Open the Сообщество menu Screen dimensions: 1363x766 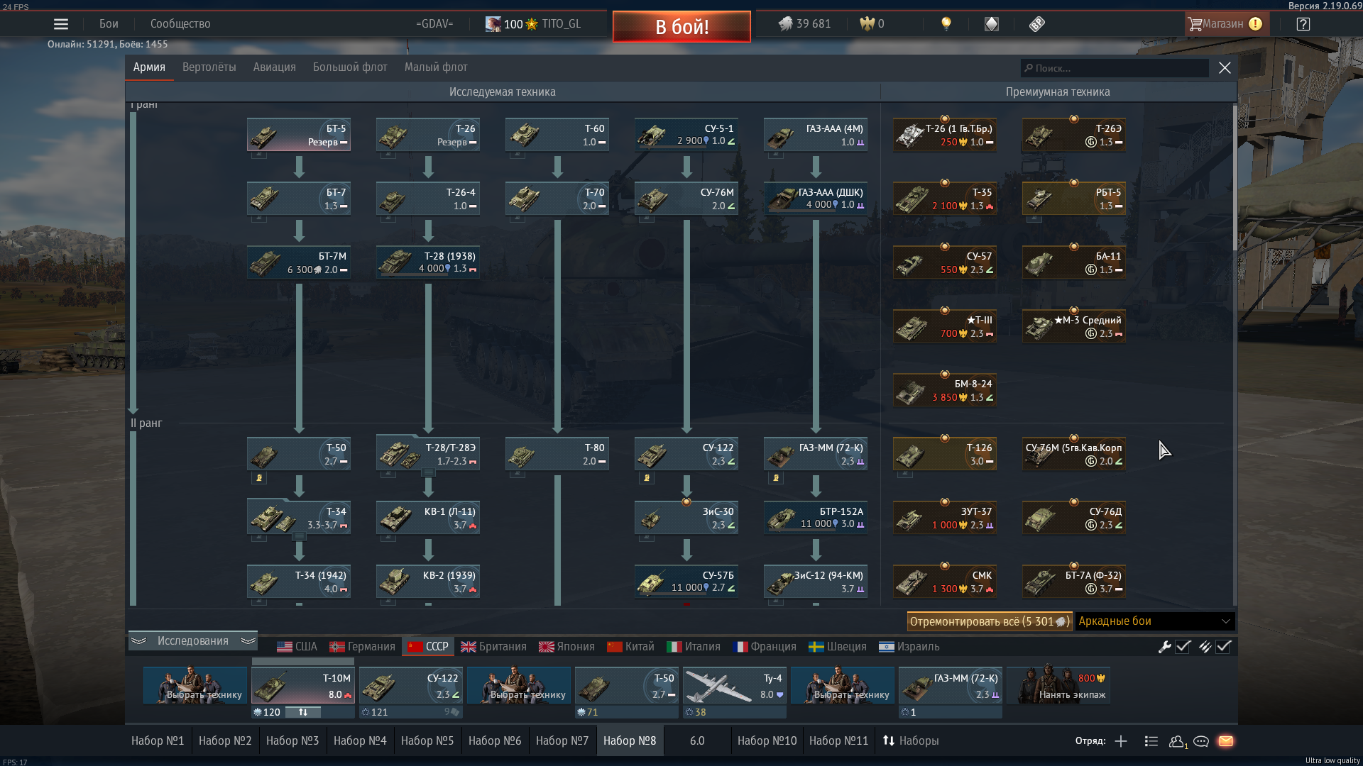180,24
